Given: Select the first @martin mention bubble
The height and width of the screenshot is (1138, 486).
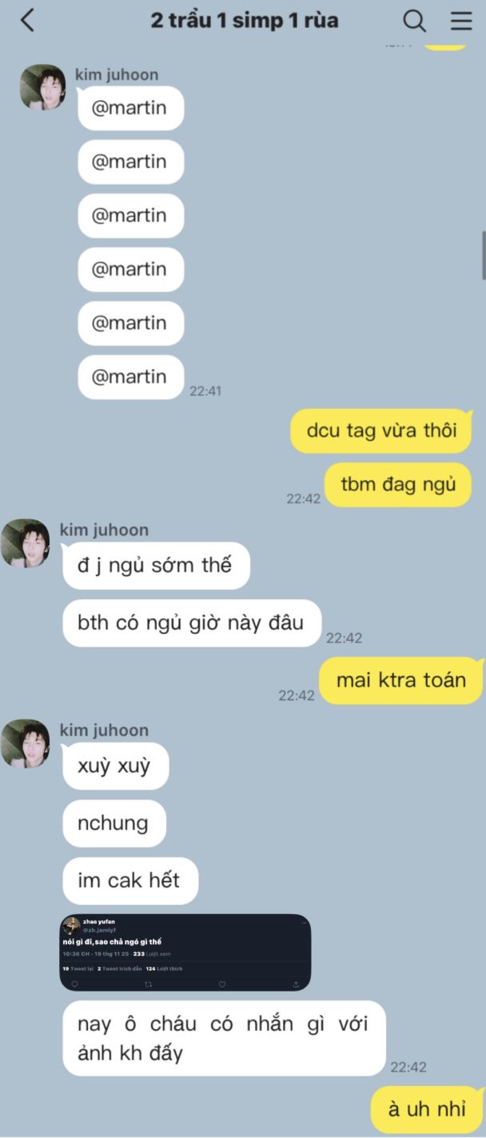Looking at the screenshot, I should [x=130, y=108].
